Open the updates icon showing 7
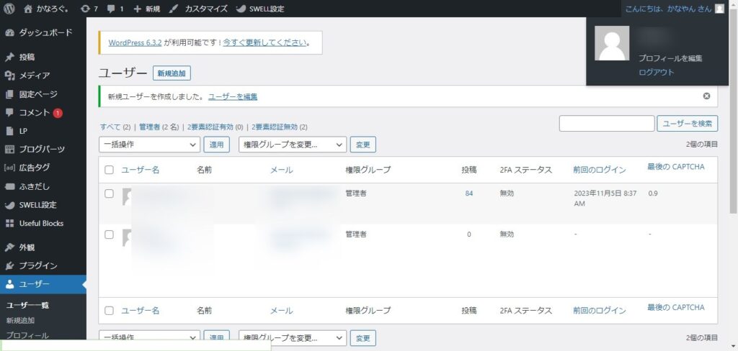The image size is (738, 351). pos(86,9)
